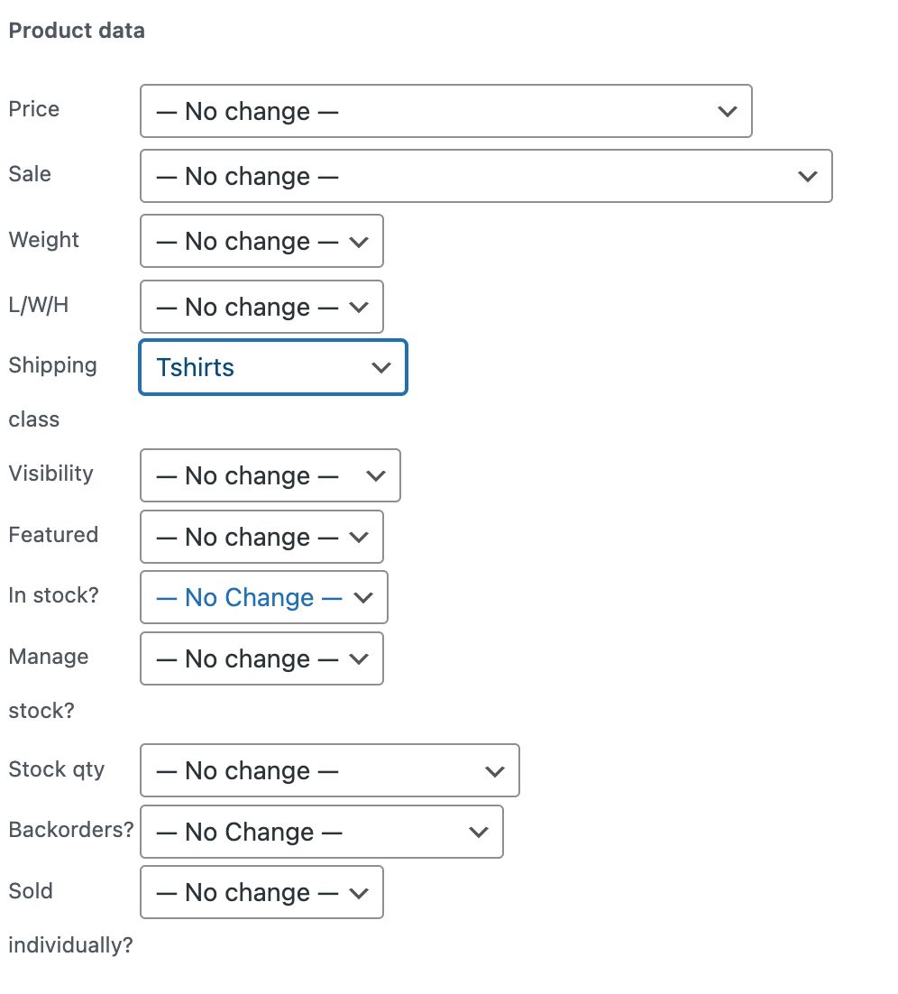Click the Featured field label
The width and height of the screenshot is (898, 994).
point(53,535)
